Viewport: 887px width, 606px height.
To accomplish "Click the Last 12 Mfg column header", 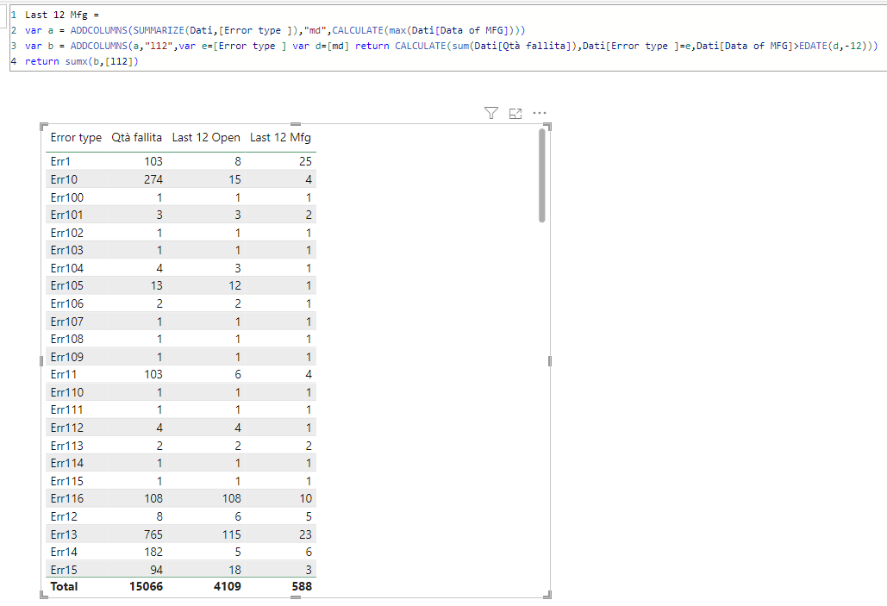I will click(281, 138).
